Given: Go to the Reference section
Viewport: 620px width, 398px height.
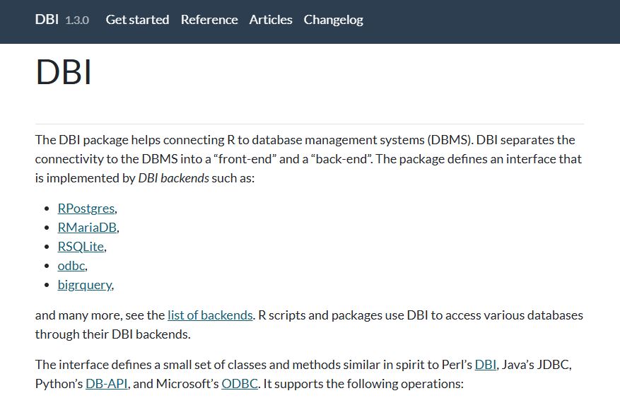Looking at the screenshot, I should [209, 20].
